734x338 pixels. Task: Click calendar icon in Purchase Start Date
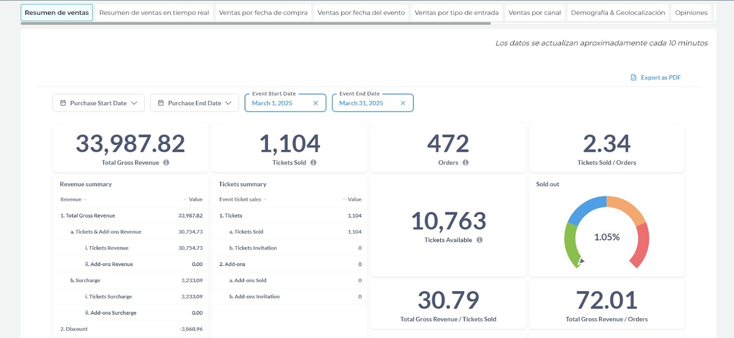point(63,103)
